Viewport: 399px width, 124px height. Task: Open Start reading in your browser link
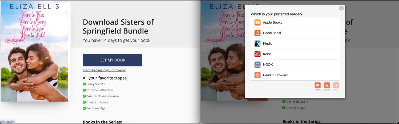[x=104, y=70]
